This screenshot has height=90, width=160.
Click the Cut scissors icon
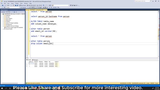point(37,5)
